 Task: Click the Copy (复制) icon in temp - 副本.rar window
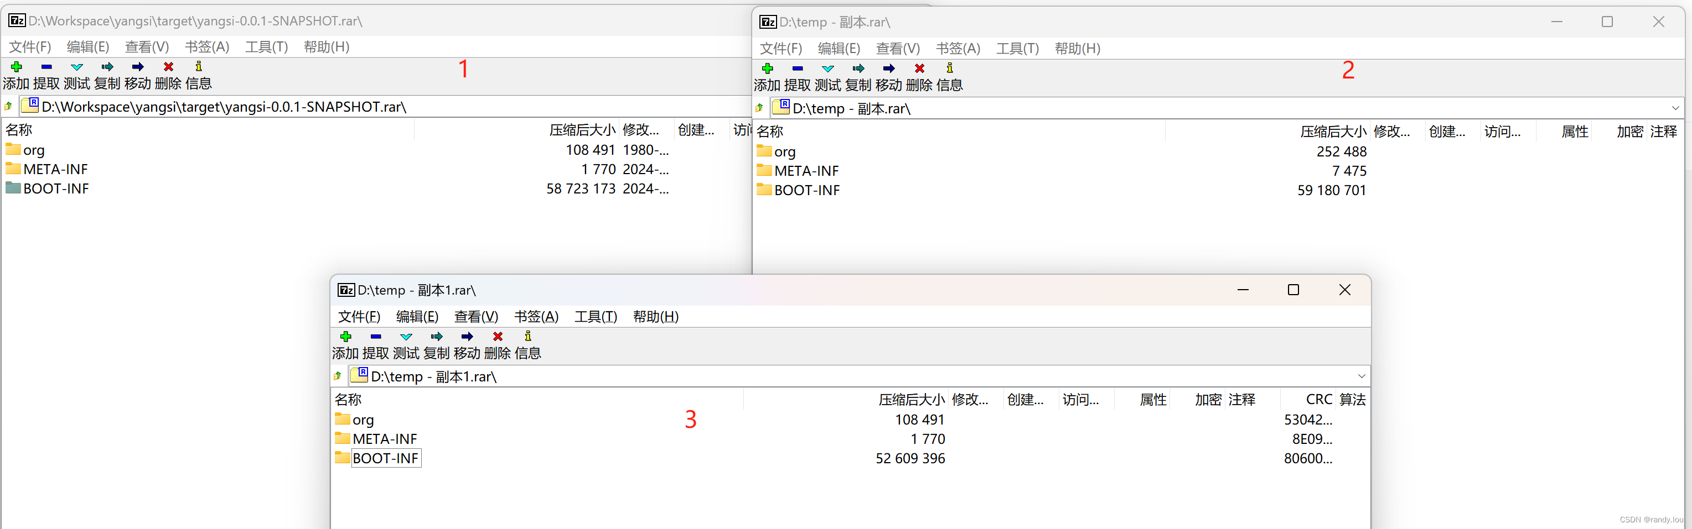coord(858,68)
